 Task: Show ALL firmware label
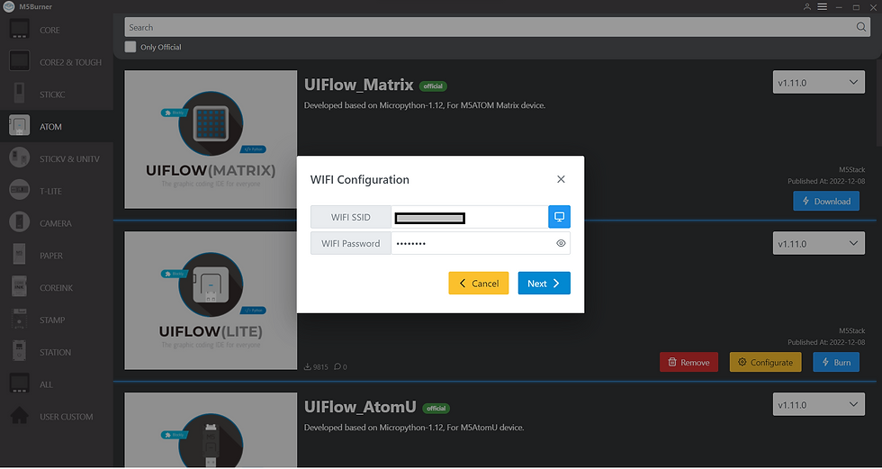tap(46, 384)
